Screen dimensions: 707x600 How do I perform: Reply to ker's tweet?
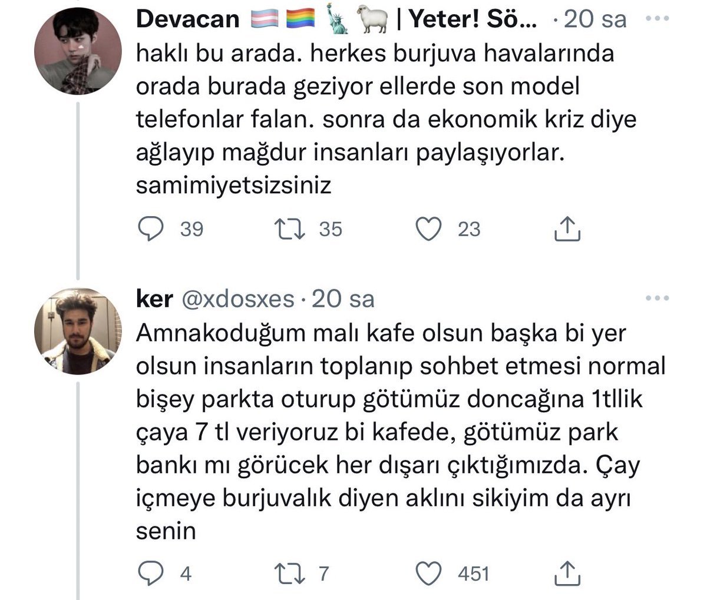tap(150, 573)
